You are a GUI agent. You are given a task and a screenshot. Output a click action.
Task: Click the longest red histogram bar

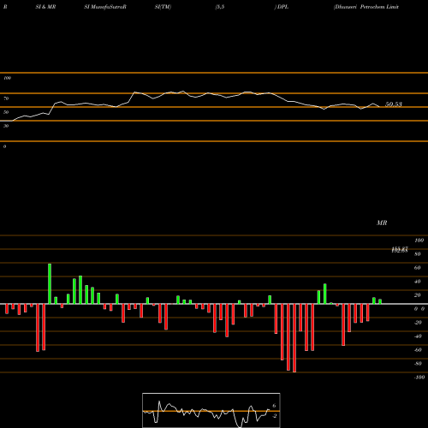[294, 338]
